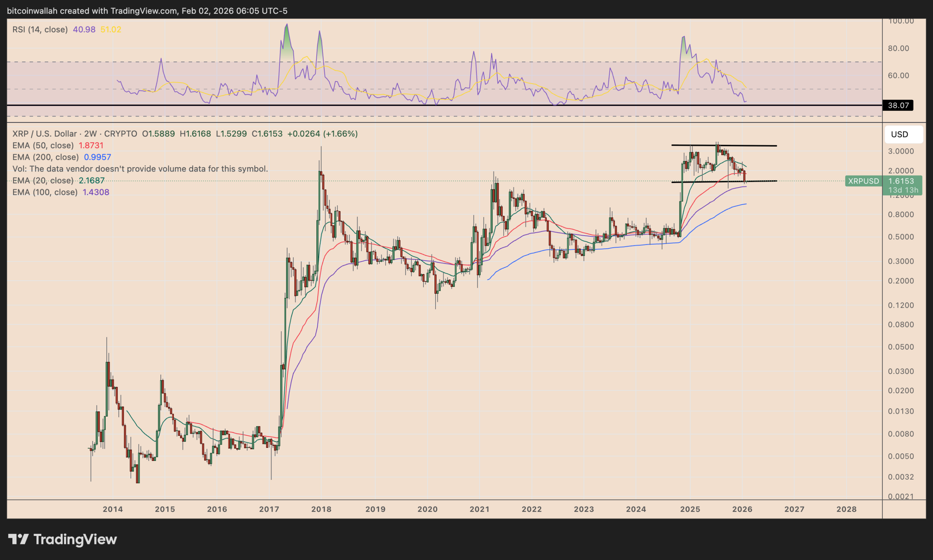Click the 0.5000 price scale label
Viewport: 933px width, 560px height.
901,237
